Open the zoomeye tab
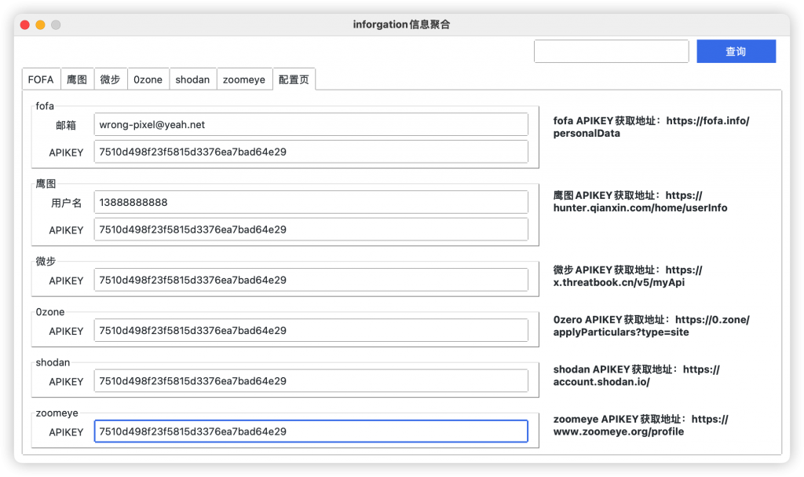Screen dimensions: 804x477 [244, 79]
